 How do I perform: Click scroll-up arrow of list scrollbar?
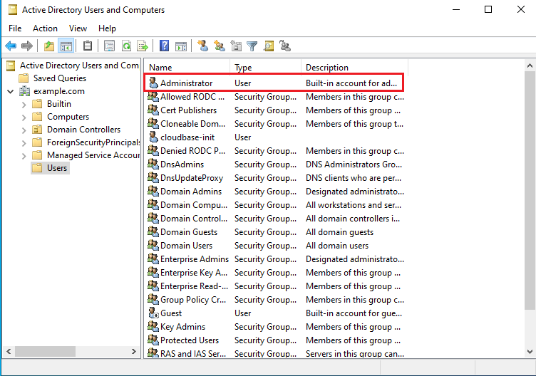[x=530, y=66]
